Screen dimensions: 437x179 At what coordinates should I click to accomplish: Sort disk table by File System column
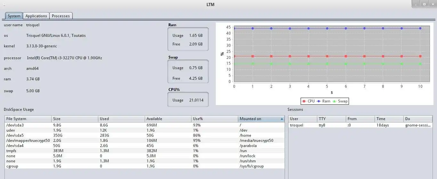pyautogui.click(x=28, y=119)
